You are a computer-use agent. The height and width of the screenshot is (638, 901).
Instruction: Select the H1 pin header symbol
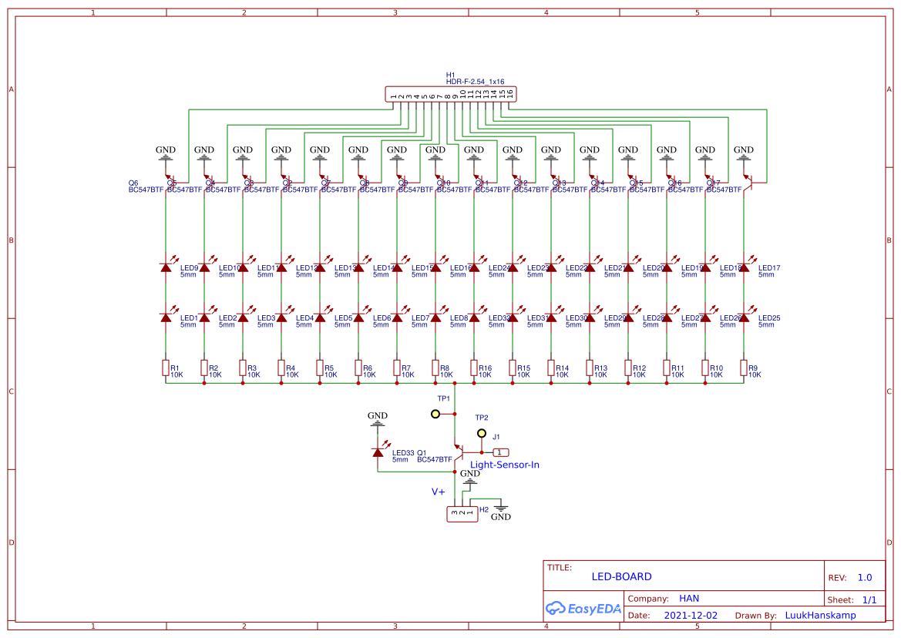[449, 93]
